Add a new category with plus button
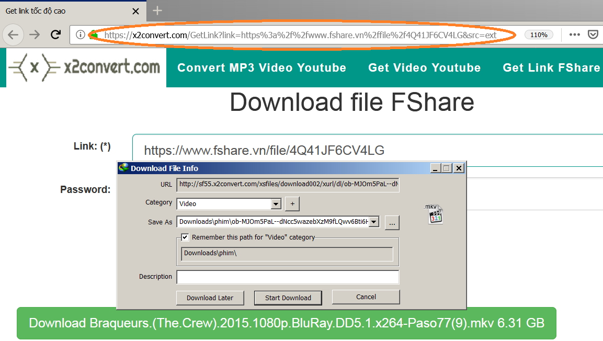The width and height of the screenshot is (603, 341). [x=292, y=204]
